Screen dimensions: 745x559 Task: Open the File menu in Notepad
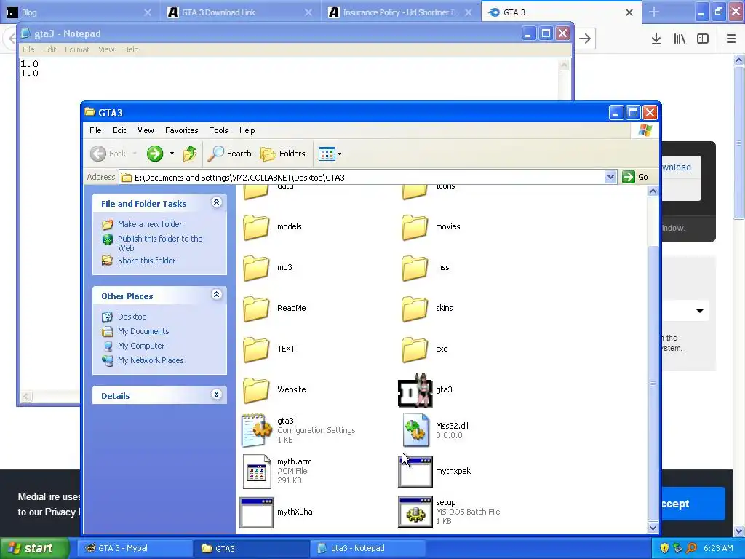coord(28,49)
